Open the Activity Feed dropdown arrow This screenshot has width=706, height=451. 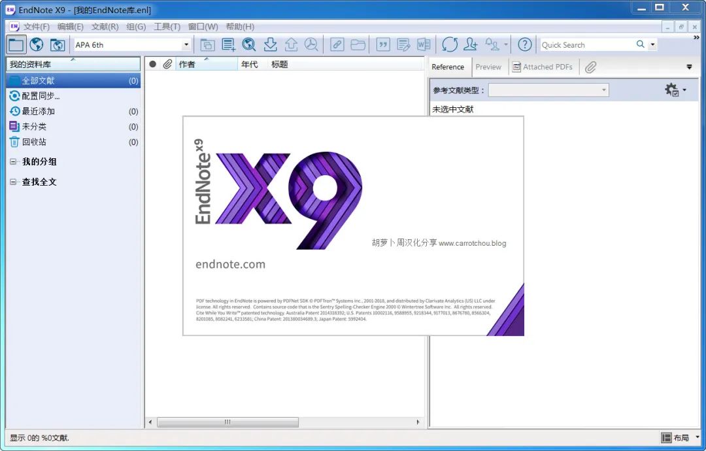coord(506,44)
